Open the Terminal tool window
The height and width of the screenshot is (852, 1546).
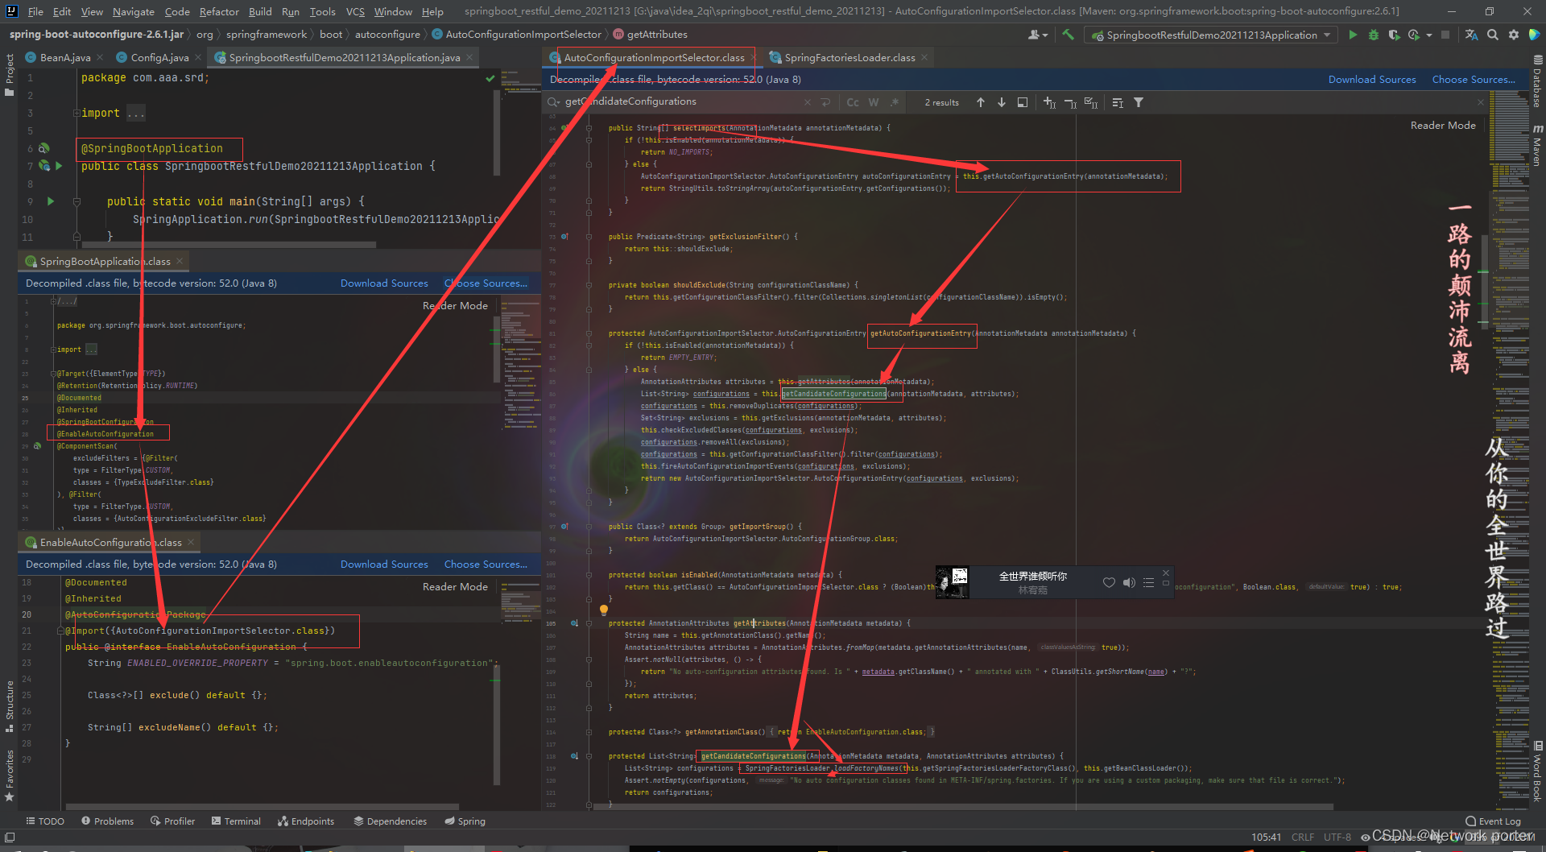click(x=236, y=821)
